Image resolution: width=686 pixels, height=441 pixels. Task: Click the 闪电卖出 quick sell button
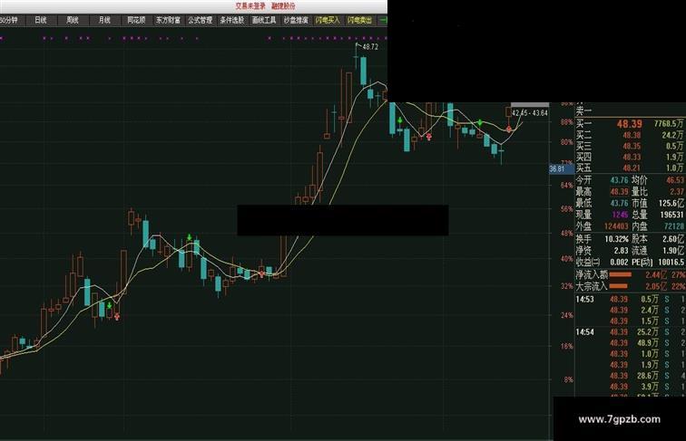[359, 20]
